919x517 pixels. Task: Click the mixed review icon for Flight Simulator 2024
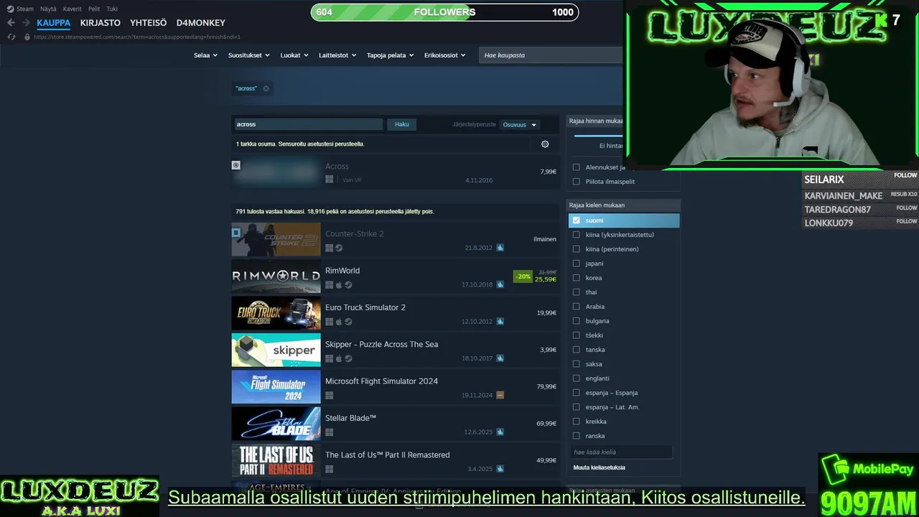[500, 395]
